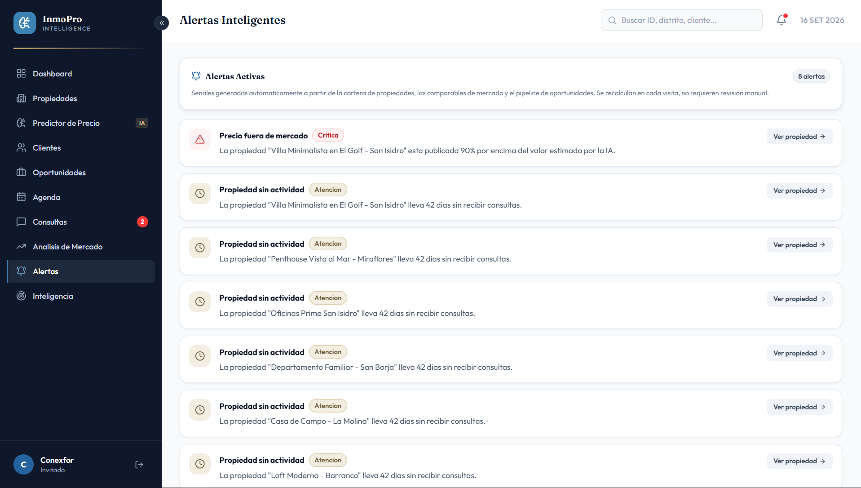Click the 16 SET 2026 date label
The width and height of the screenshot is (861, 488).
822,20
